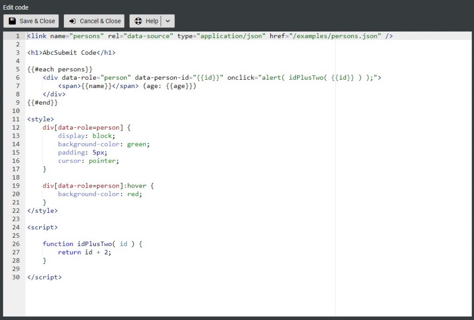Click the Cancel & Close button
474x320 pixels.
pos(94,20)
